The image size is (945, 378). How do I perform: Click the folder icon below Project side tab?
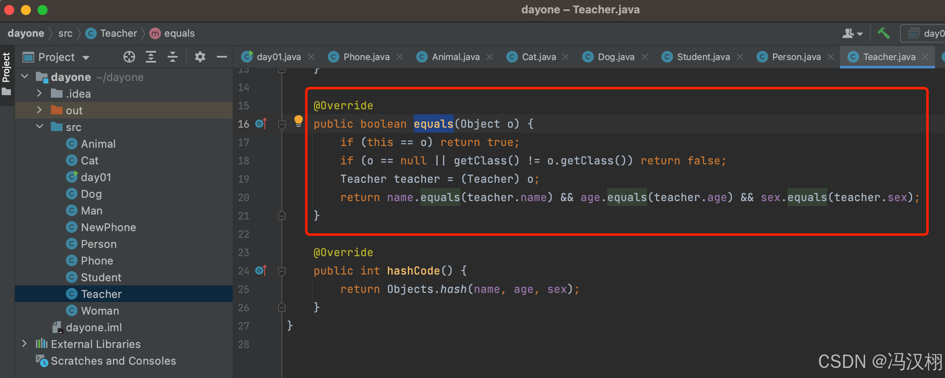coord(6,91)
